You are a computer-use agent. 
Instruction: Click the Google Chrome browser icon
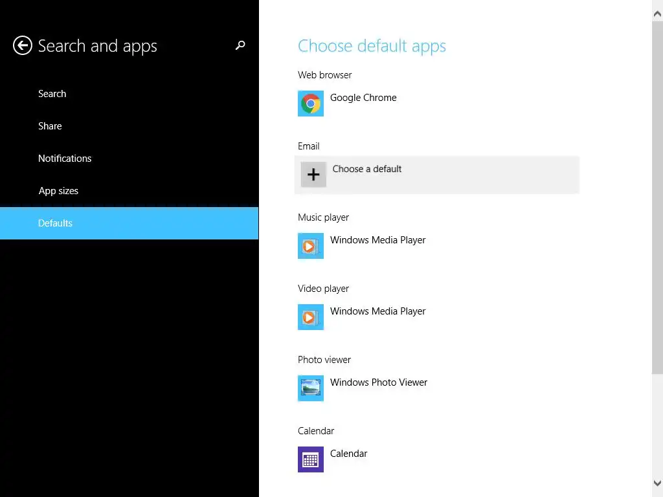(310, 104)
